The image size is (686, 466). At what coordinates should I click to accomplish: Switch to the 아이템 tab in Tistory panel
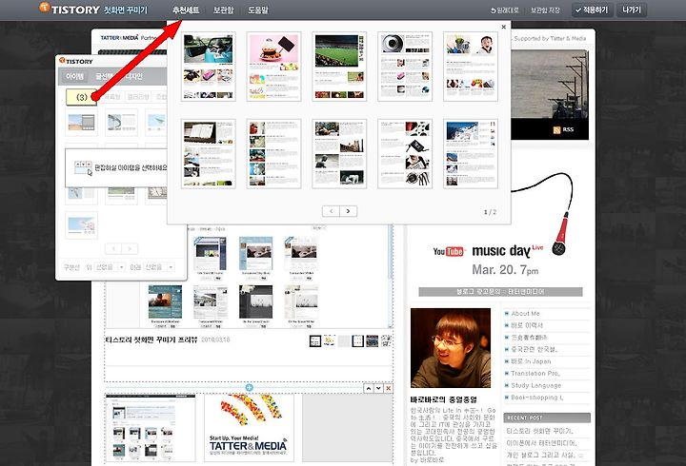74,76
